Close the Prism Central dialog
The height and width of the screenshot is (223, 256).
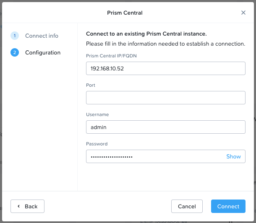243,13
